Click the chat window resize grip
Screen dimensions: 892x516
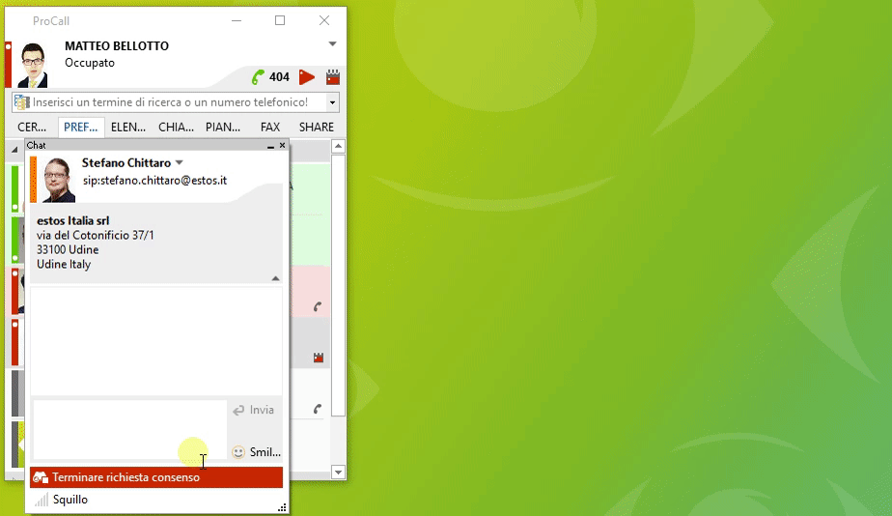(x=282, y=507)
